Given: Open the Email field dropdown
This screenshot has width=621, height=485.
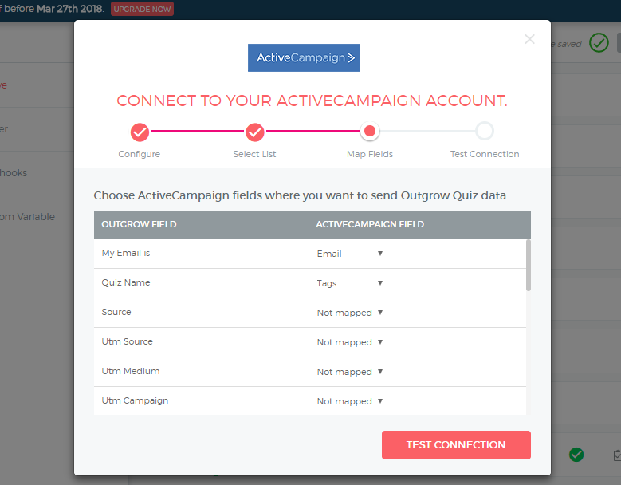Looking at the screenshot, I should coord(350,254).
